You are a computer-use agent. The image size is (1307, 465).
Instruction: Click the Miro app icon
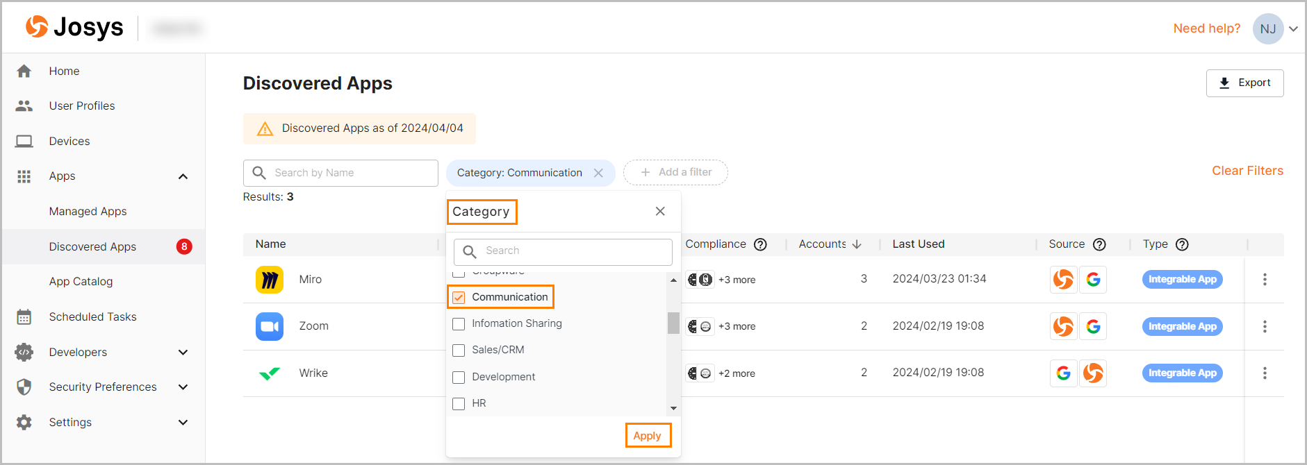click(x=270, y=280)
